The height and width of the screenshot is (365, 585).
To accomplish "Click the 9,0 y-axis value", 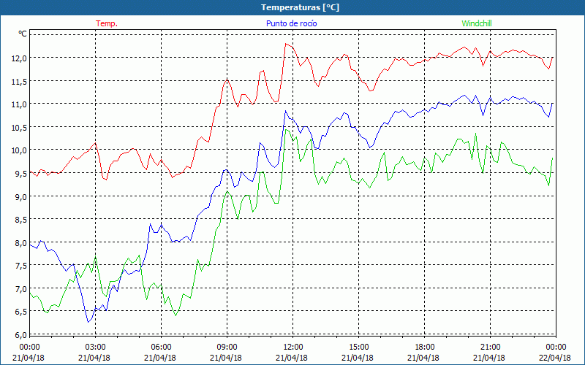I will click(x=21, y=196).
